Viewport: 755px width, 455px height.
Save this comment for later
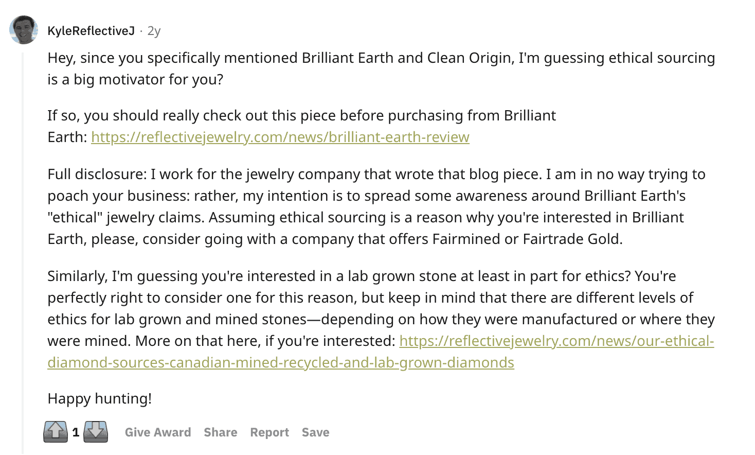(315, 432)
